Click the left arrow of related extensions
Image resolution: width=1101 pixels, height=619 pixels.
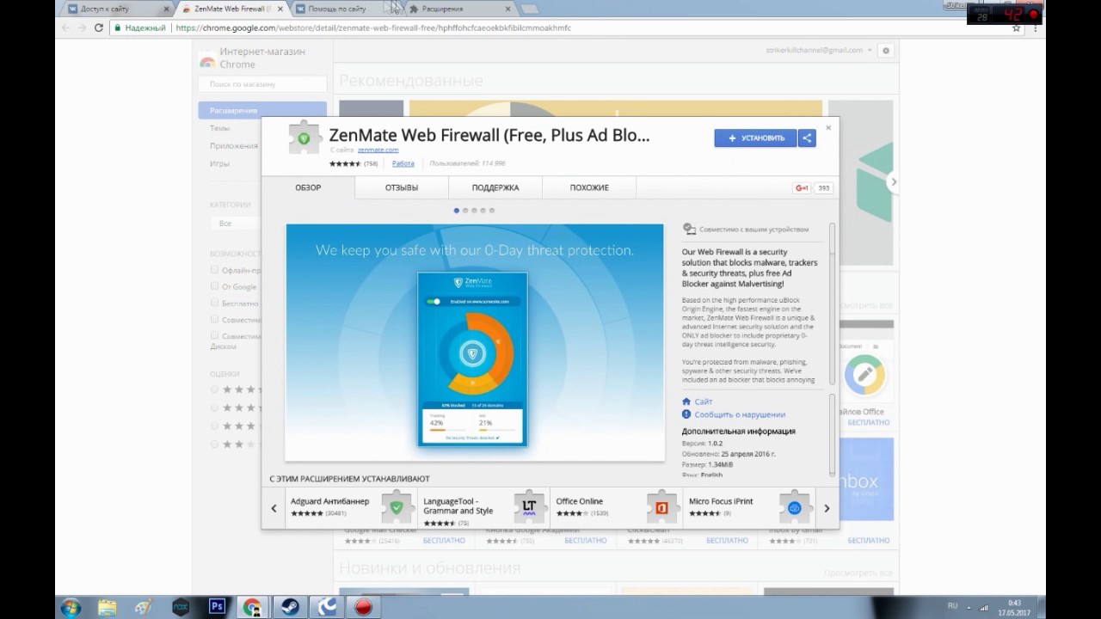tap(274, 508)
